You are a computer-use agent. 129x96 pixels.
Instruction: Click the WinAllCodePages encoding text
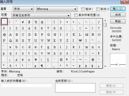tap(83, 72)
